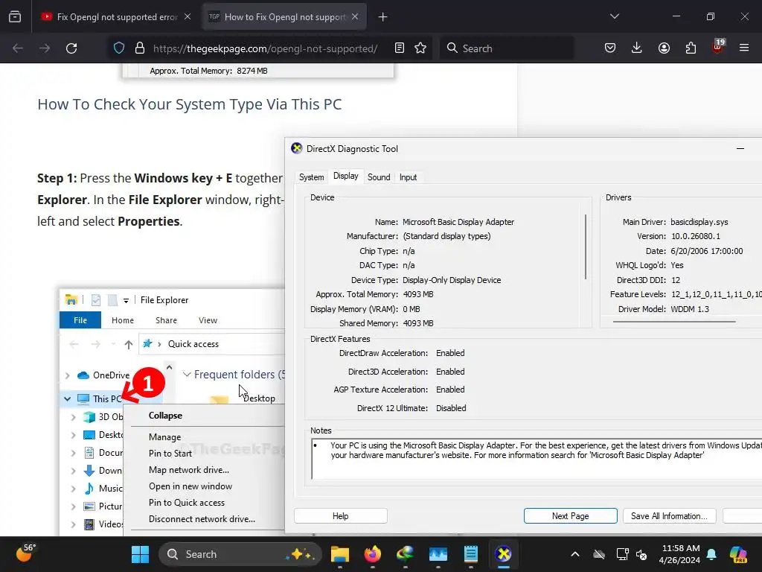
Task: Click Save All Information button
Action: click(x=669, y=516)
